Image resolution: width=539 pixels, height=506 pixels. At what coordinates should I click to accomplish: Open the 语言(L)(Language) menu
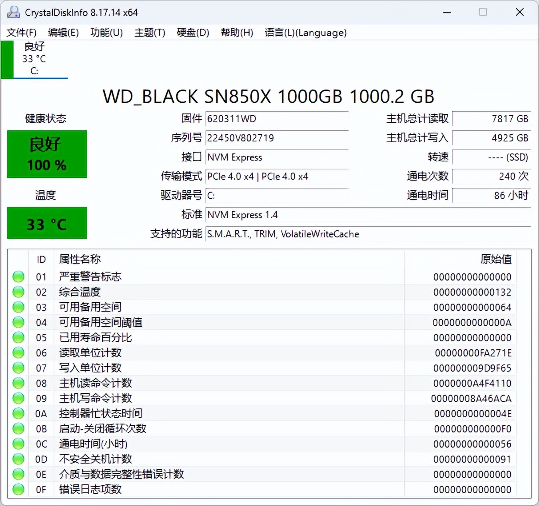click(305, 32)
